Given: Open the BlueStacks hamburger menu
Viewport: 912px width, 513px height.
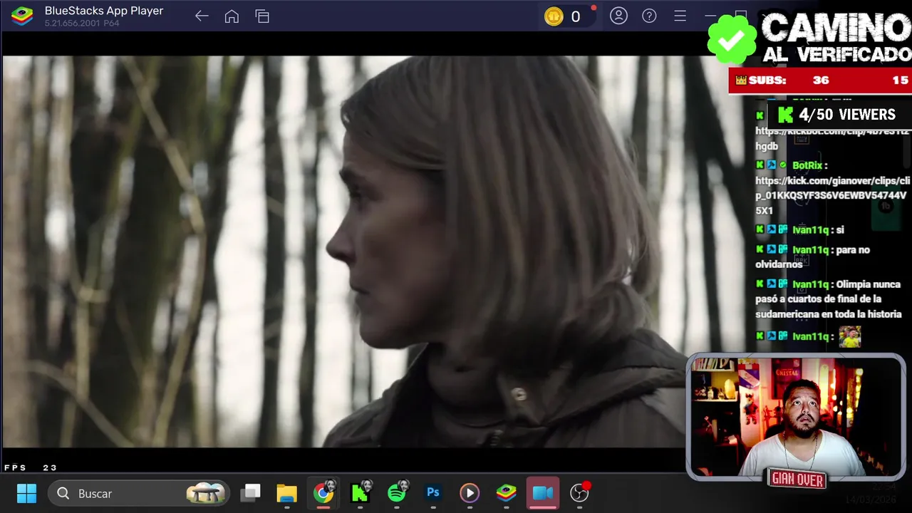Looking at the screenshot, I should coord(680,16).
